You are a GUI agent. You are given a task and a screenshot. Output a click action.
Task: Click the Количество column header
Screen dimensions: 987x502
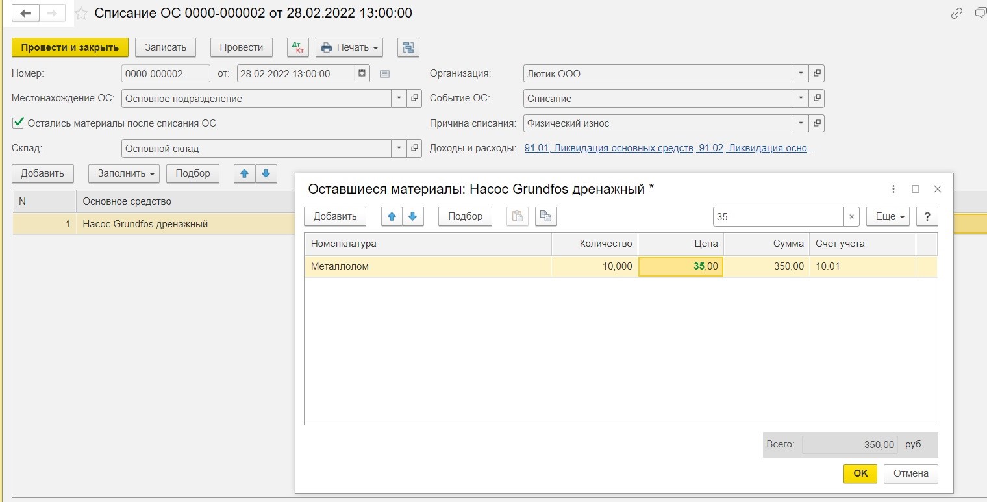click(x=595, y=244)
